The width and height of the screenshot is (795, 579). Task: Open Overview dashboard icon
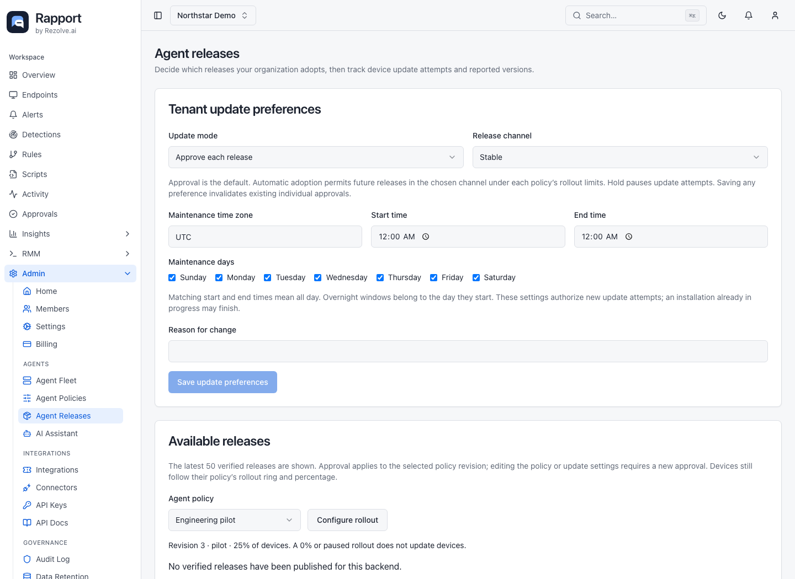(13, 75)
